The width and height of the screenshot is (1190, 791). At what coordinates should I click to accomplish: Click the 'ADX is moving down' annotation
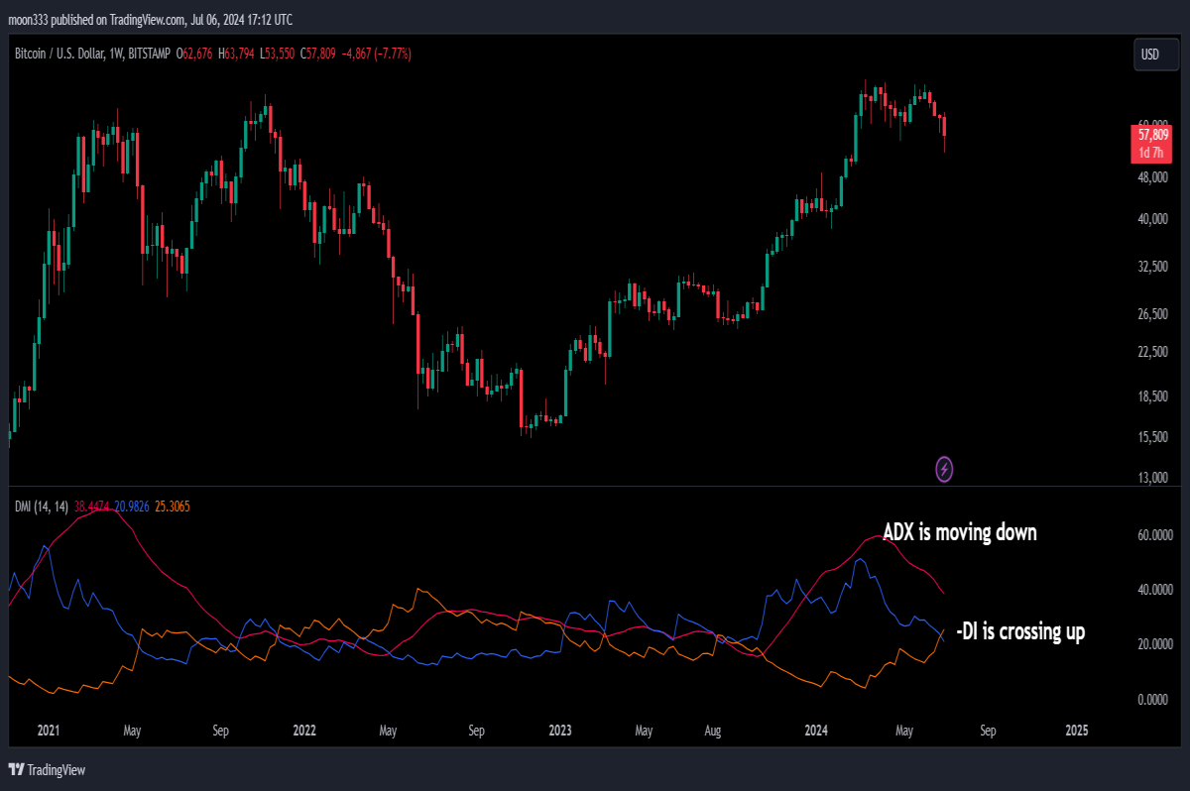tap(960, 533)
